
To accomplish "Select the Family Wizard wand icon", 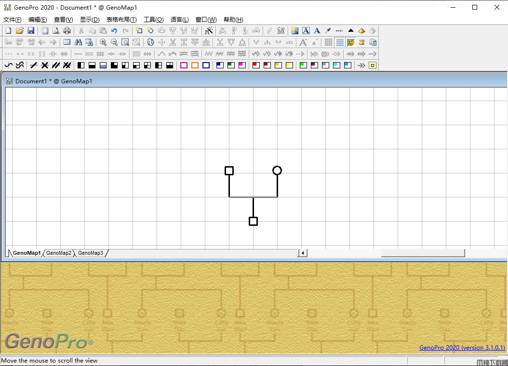I will click(209, 31).
